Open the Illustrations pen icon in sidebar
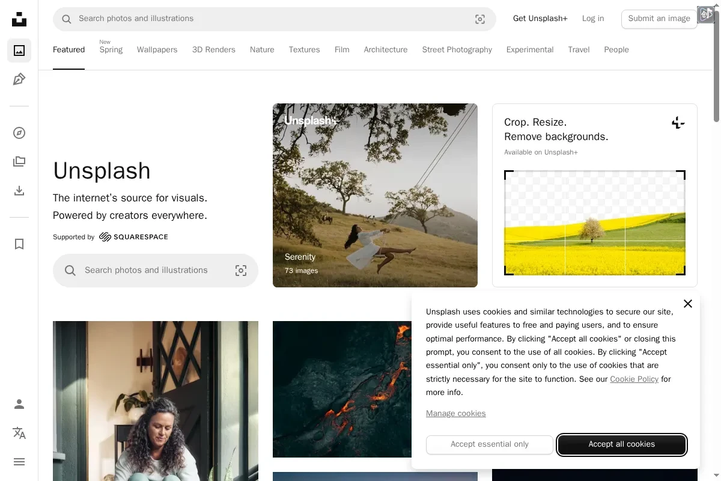The width and height of the screenshot is (721, 481). pyautogui.click(x=19, y=79)
